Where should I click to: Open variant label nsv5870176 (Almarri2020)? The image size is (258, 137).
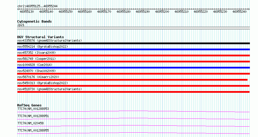click(x=38, y=77)
